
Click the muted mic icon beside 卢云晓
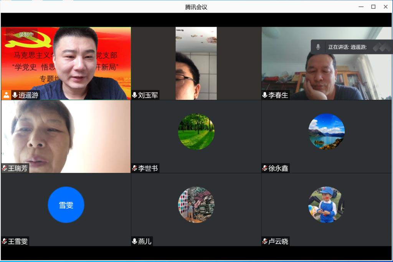[x=265, y=241]
